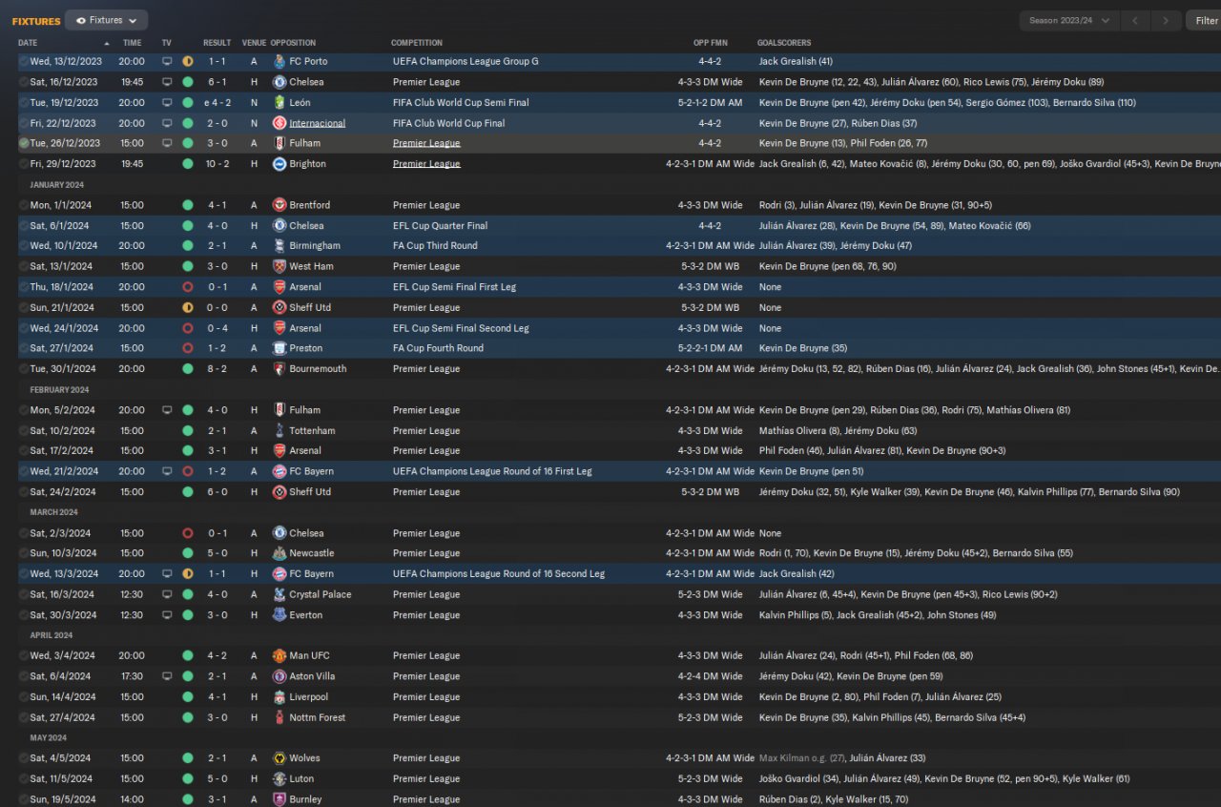Click the loss indicator on the Preston row
The width and height of the screenshot is (1221, 807).
[x=188, y=348]
